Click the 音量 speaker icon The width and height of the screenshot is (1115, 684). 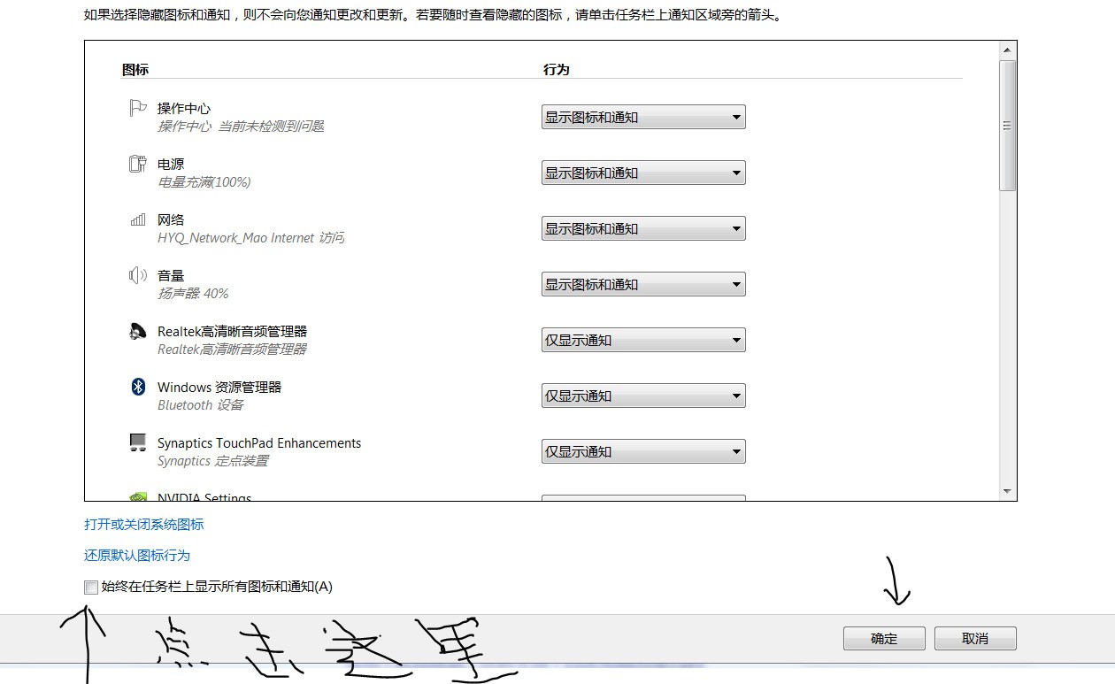137,275
